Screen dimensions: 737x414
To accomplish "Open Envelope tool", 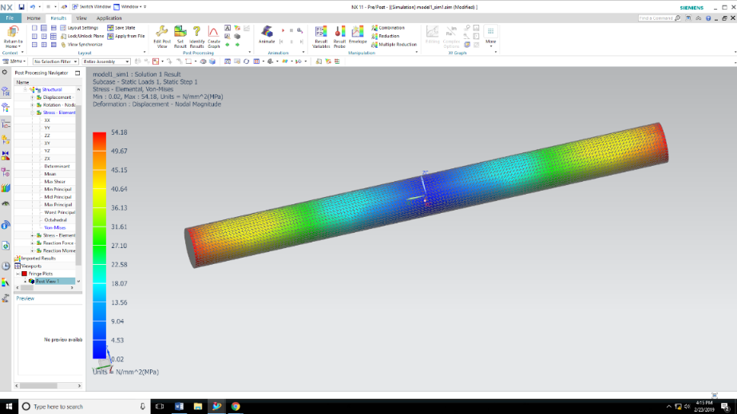I will (x=358, y=35).
